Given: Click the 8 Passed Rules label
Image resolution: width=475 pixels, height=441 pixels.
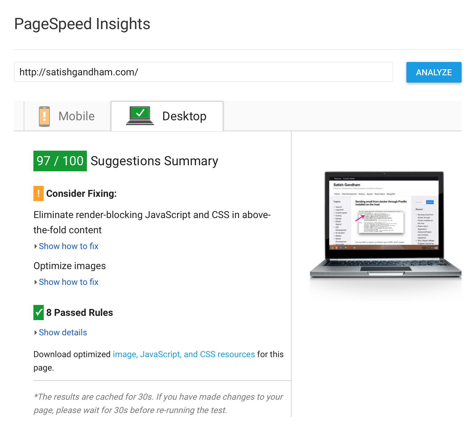Looking at the screenshot, I should click(80, 313).
